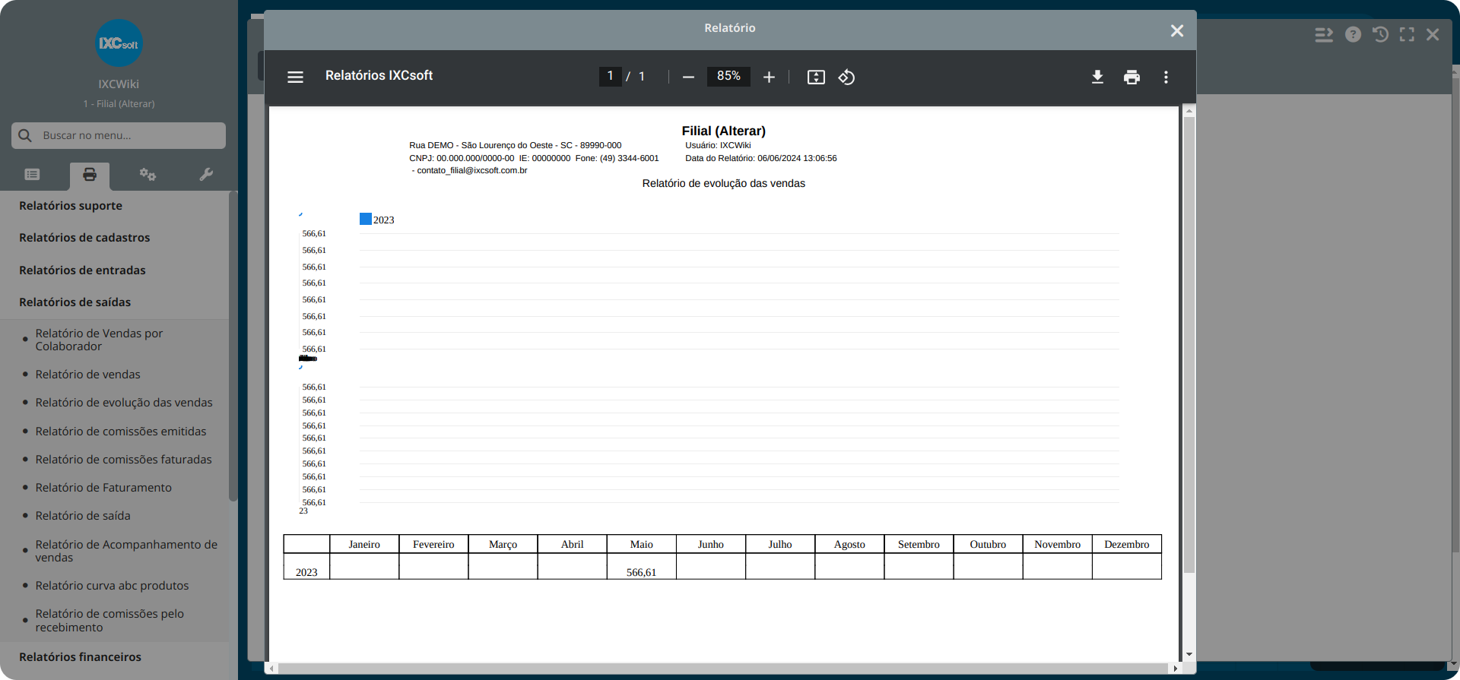Close the background window with X
1460x680 pixels.
(x=1433, y=35)
